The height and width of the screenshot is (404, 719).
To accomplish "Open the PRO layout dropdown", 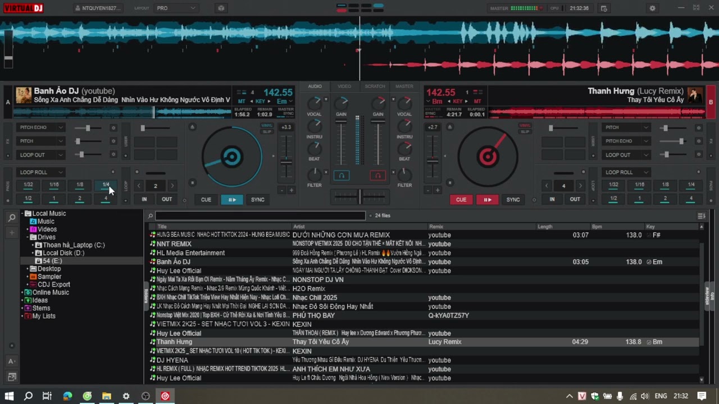I will [x=176, y=8].
